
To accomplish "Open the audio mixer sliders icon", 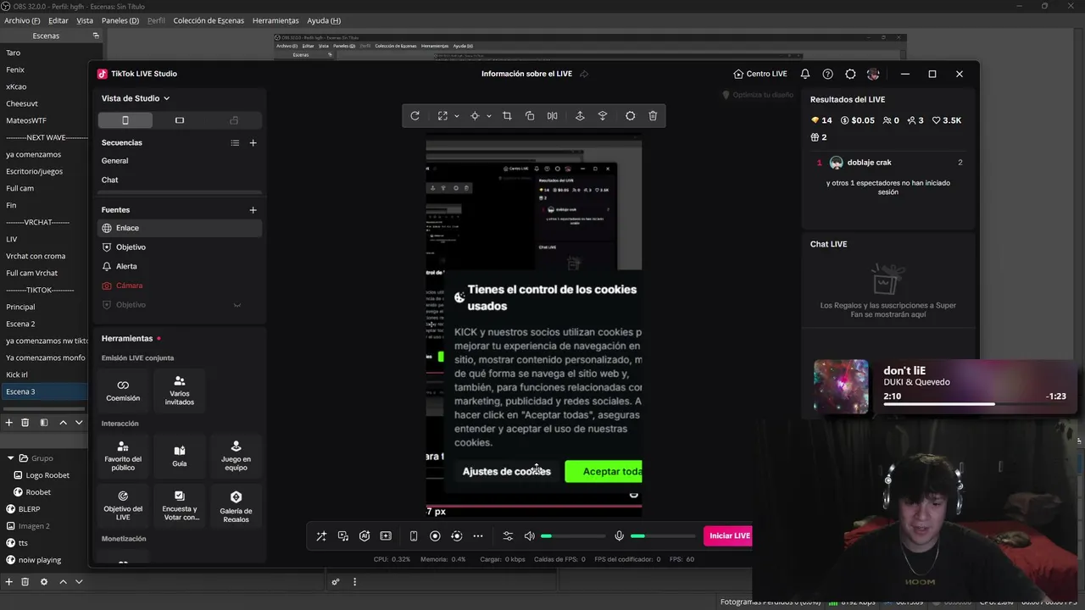I will tap(508, 535).
